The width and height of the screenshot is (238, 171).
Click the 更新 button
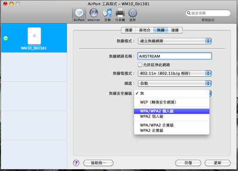(x=217, y=163)
